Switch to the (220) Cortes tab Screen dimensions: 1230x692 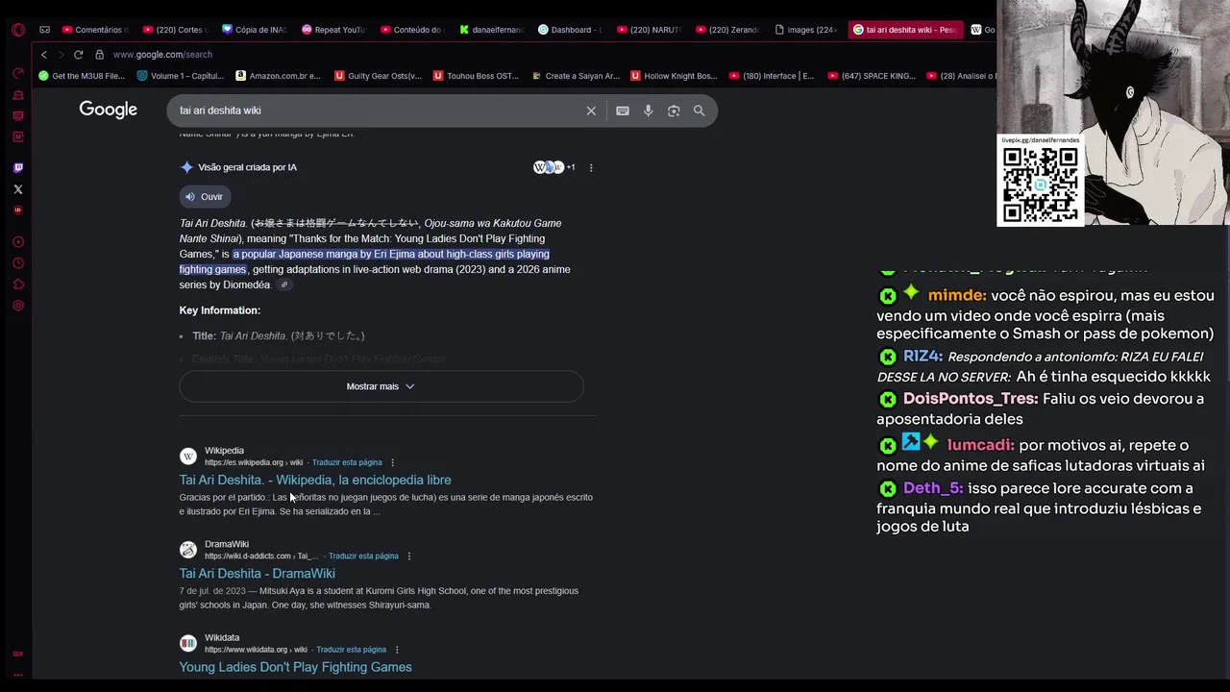click(x=175, y=30)
